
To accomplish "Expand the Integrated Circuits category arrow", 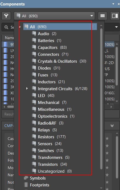I will [27, 89].
